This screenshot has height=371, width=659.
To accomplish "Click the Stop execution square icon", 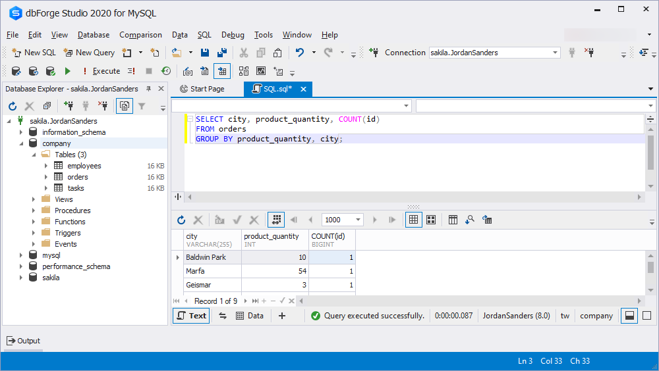I will pos(148,71).
